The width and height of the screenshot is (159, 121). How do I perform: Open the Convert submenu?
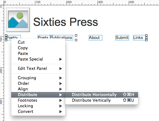[x=38, y=112]
